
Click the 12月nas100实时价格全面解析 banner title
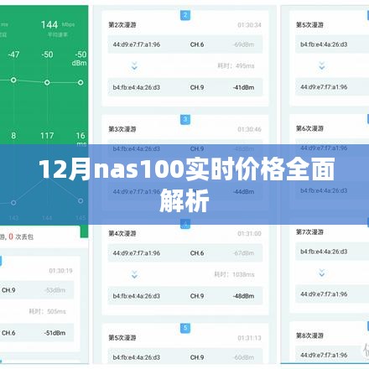pos(186,184)
